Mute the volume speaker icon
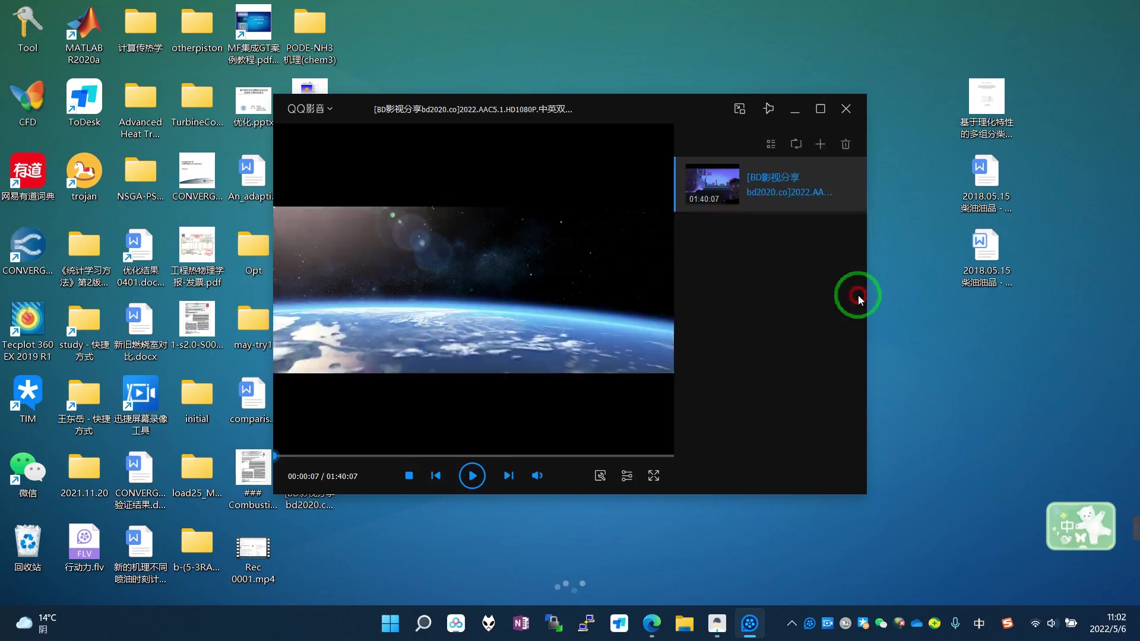Image resolution: width=1140 pixels, height=641 pixels. pyautogui.click(x=537, y=476)
